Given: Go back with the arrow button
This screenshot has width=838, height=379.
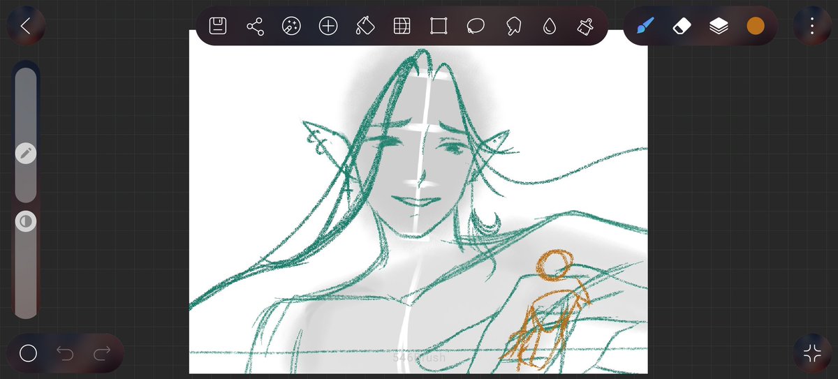Looking at the screenshot, I should coord(26,26).
